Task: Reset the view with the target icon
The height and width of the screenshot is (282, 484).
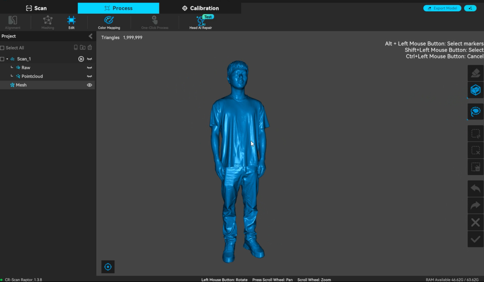Action: [x=108, y=267]
